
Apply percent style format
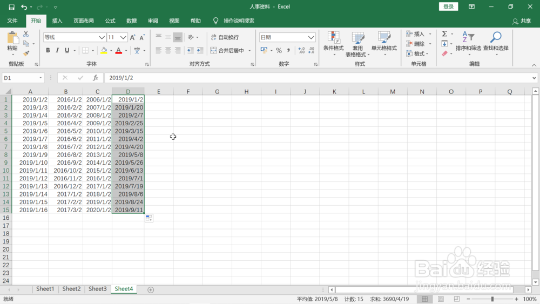pos(279,51)
